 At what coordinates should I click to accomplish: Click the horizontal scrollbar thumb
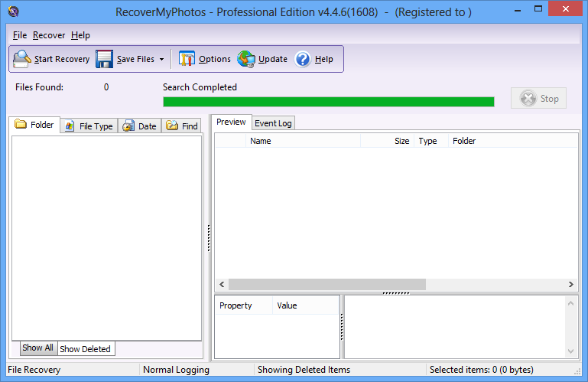(327, 284)
